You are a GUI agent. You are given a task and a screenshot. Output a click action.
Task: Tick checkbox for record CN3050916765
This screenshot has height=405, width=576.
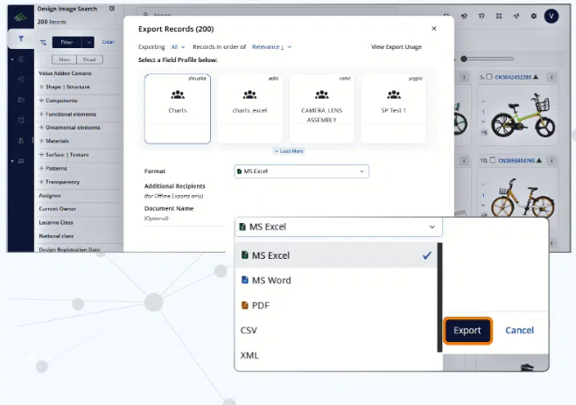click(x=495, y=161)
